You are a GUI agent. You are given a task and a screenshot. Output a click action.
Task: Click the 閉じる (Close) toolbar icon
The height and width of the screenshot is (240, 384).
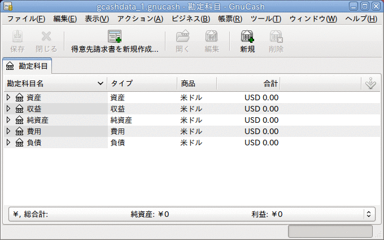click(x=46, y=37)
